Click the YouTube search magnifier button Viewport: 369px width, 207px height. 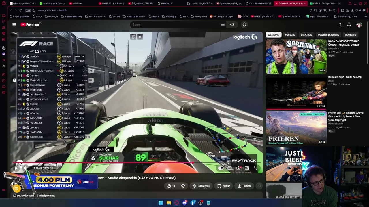pos(232,24)
